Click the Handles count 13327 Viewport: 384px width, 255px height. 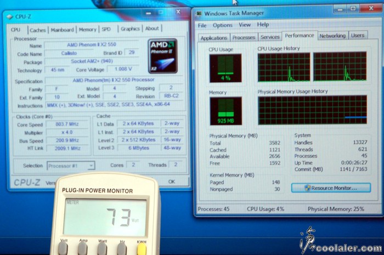coord(360,142)
